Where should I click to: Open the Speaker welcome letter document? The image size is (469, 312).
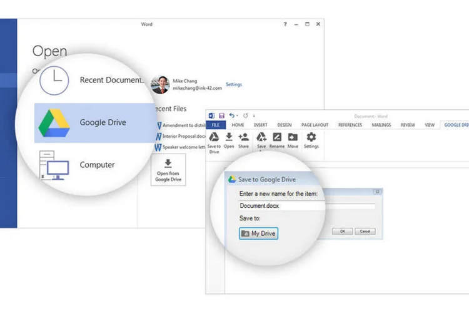click(180, 147)
